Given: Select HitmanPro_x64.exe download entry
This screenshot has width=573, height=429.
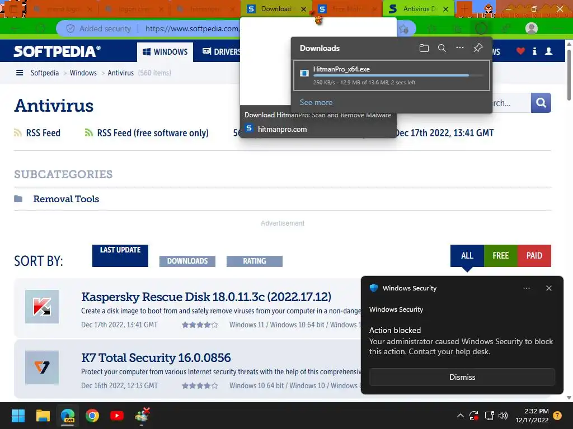Looking at the screenshot, I should tap(391, 75).
